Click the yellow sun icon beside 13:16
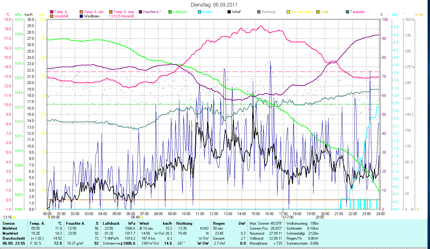 pyautogui.click(x=14, y=217)
